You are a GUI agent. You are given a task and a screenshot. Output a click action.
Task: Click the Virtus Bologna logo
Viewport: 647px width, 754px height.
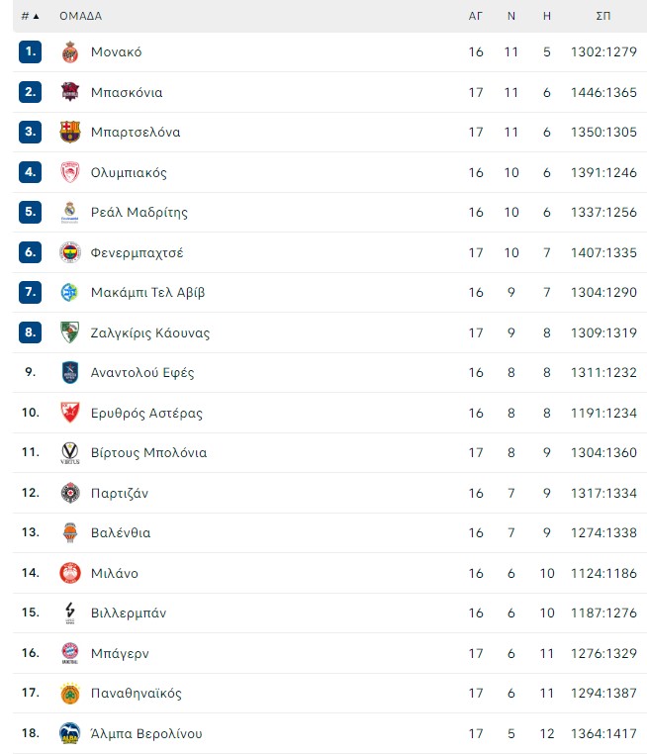tap(70, 452)
